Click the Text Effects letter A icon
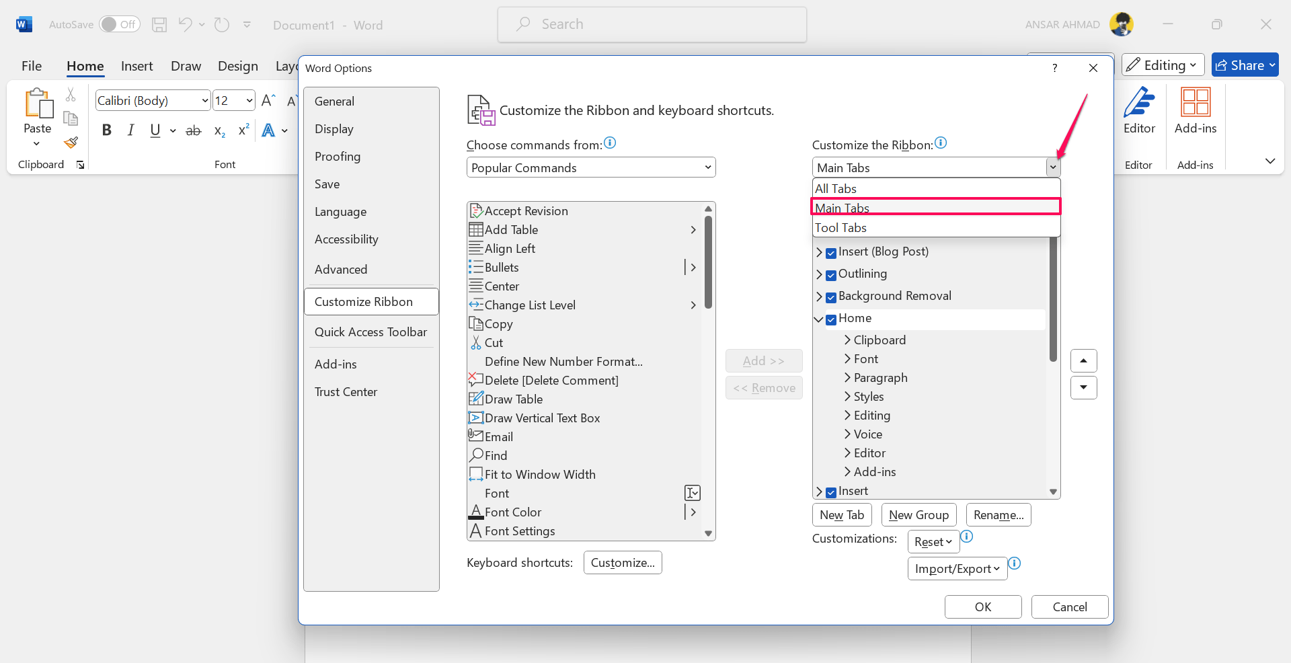Viewport: 1291px width, 663px height. (268, 130)
